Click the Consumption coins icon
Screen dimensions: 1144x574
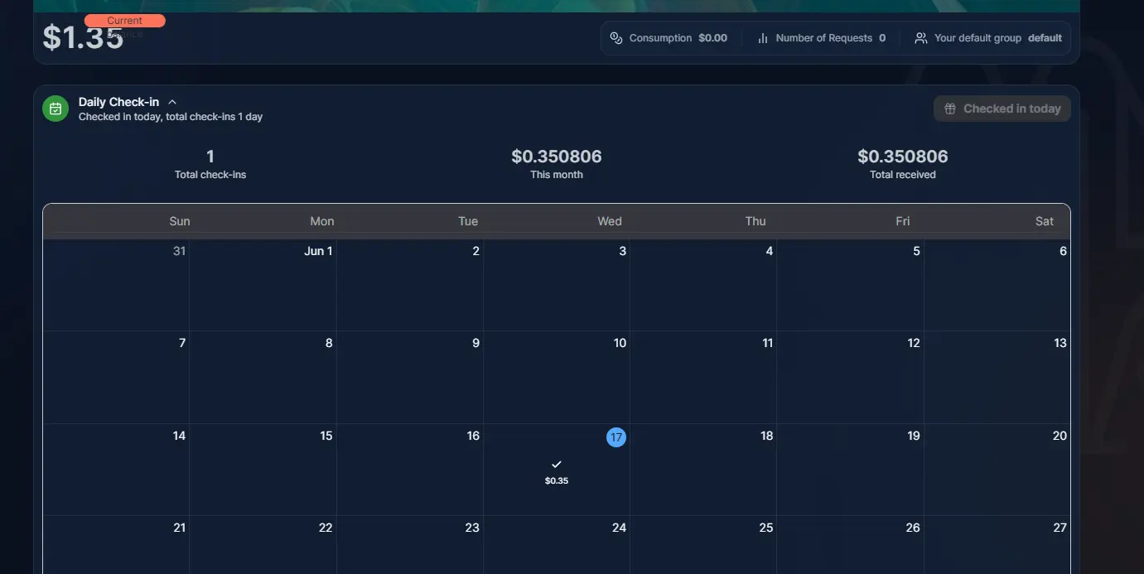pyautogui.click(x=615, y=38)
